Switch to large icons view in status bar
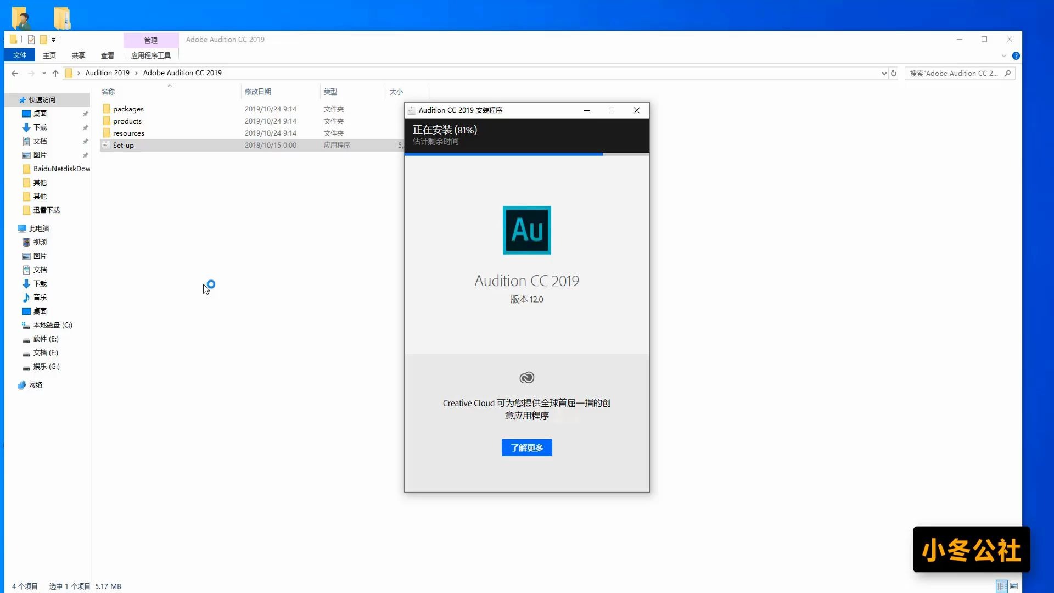 click(1014, 586)
